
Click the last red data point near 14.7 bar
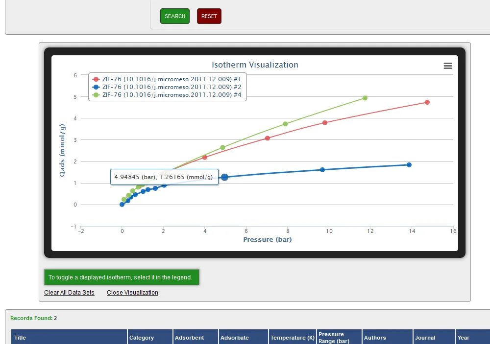tap(427, 102)
